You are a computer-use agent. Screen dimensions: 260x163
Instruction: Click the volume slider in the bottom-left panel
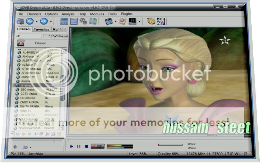tap(54, 141)
